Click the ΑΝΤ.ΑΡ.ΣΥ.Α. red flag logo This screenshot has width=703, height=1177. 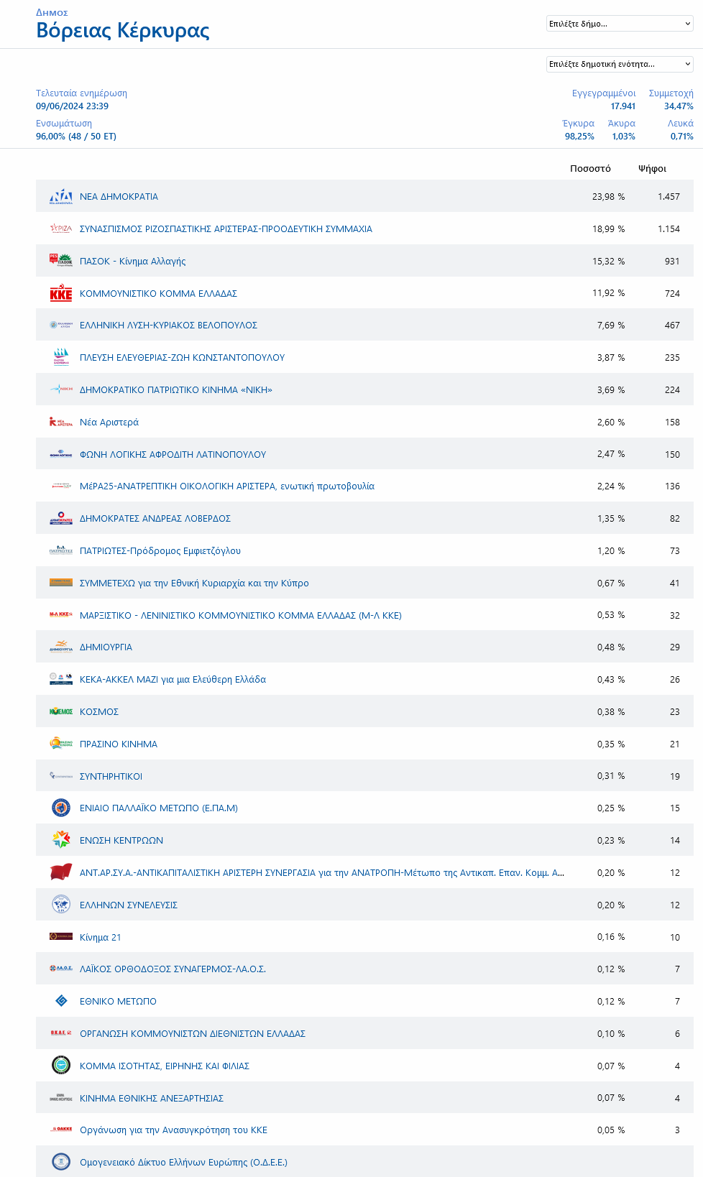pos(61,872)
